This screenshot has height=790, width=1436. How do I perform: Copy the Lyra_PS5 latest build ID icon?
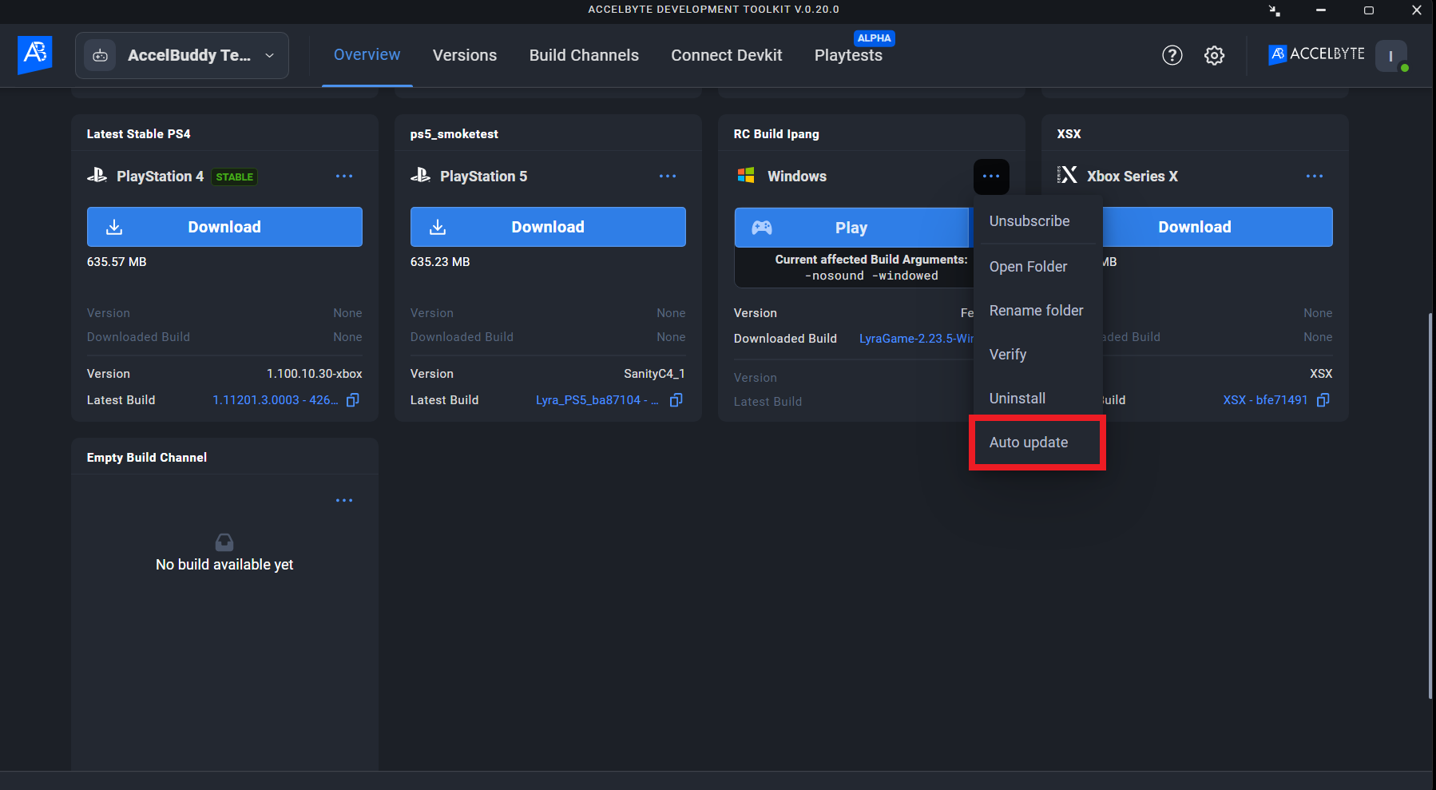pyautogui.click(x=676, y=400)
